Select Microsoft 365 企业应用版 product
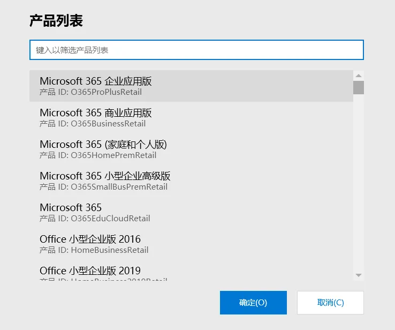This screenshot has width=395, height=330. pos(191,86)
